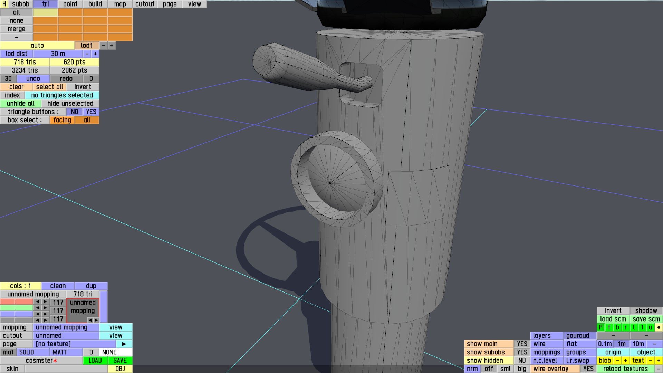Open the cutout tab
663x373 pixels.
click(x=145, y=4)
